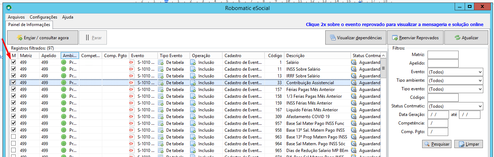The width and height of the screenshot is (494, 157).
Task: Open the Configurações menu
Action: click(x=43, y=17)
